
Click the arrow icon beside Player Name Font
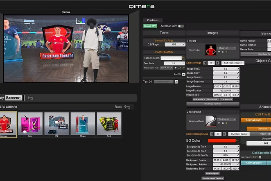pos(176,68)
